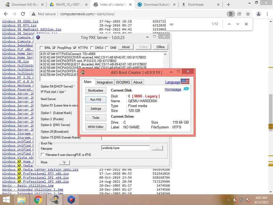Open the Action Center flag icon
The width and height of the screenshot is (273, 205).
tap(248, 200)
